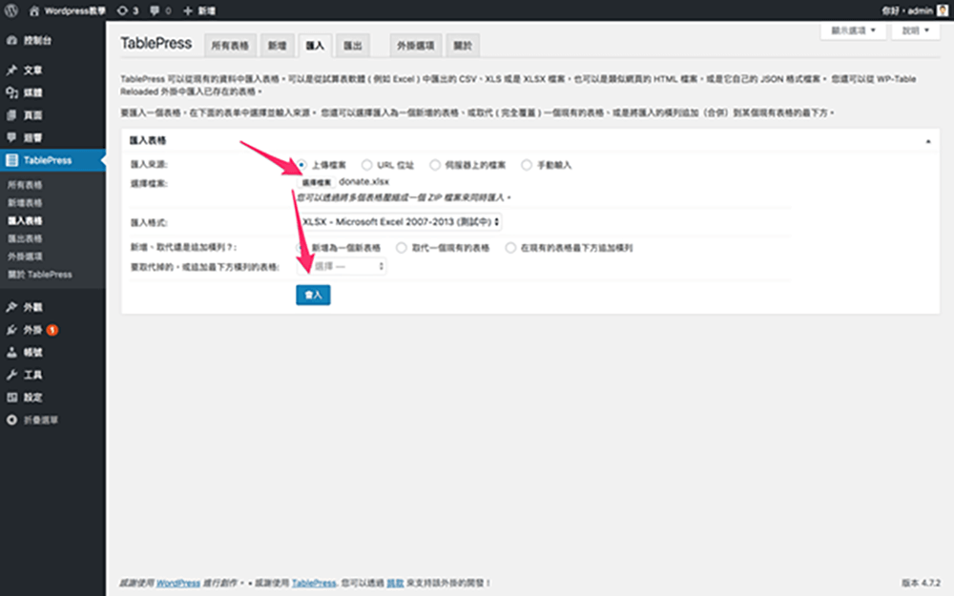This screenshot has height=596, width=954.
Task: Switch to the Import tab
Action: 315,46
